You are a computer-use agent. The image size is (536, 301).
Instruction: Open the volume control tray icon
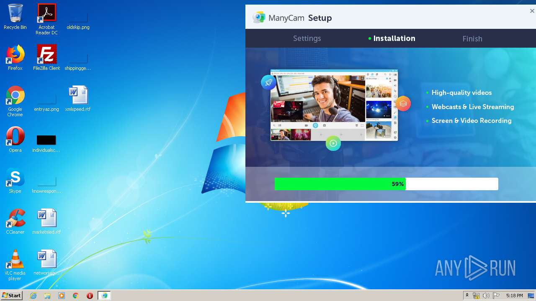click(486, 296)
